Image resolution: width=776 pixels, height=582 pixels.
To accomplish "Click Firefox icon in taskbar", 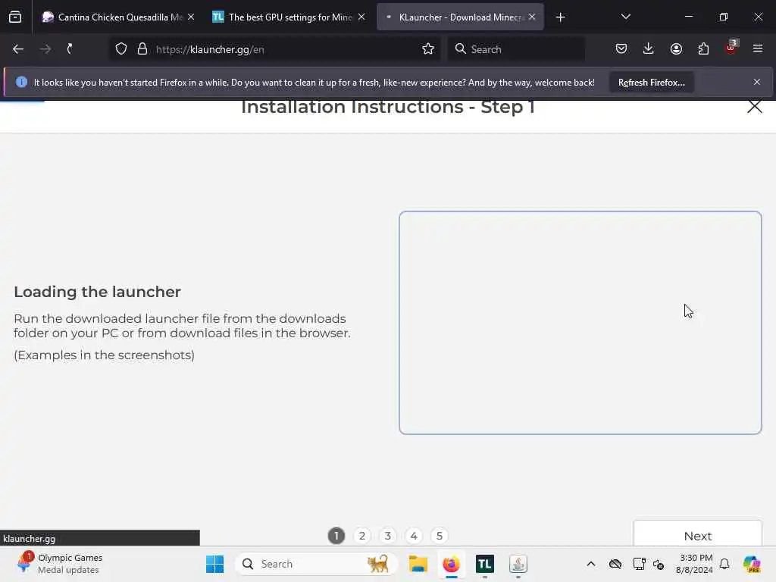I will 452,564.
